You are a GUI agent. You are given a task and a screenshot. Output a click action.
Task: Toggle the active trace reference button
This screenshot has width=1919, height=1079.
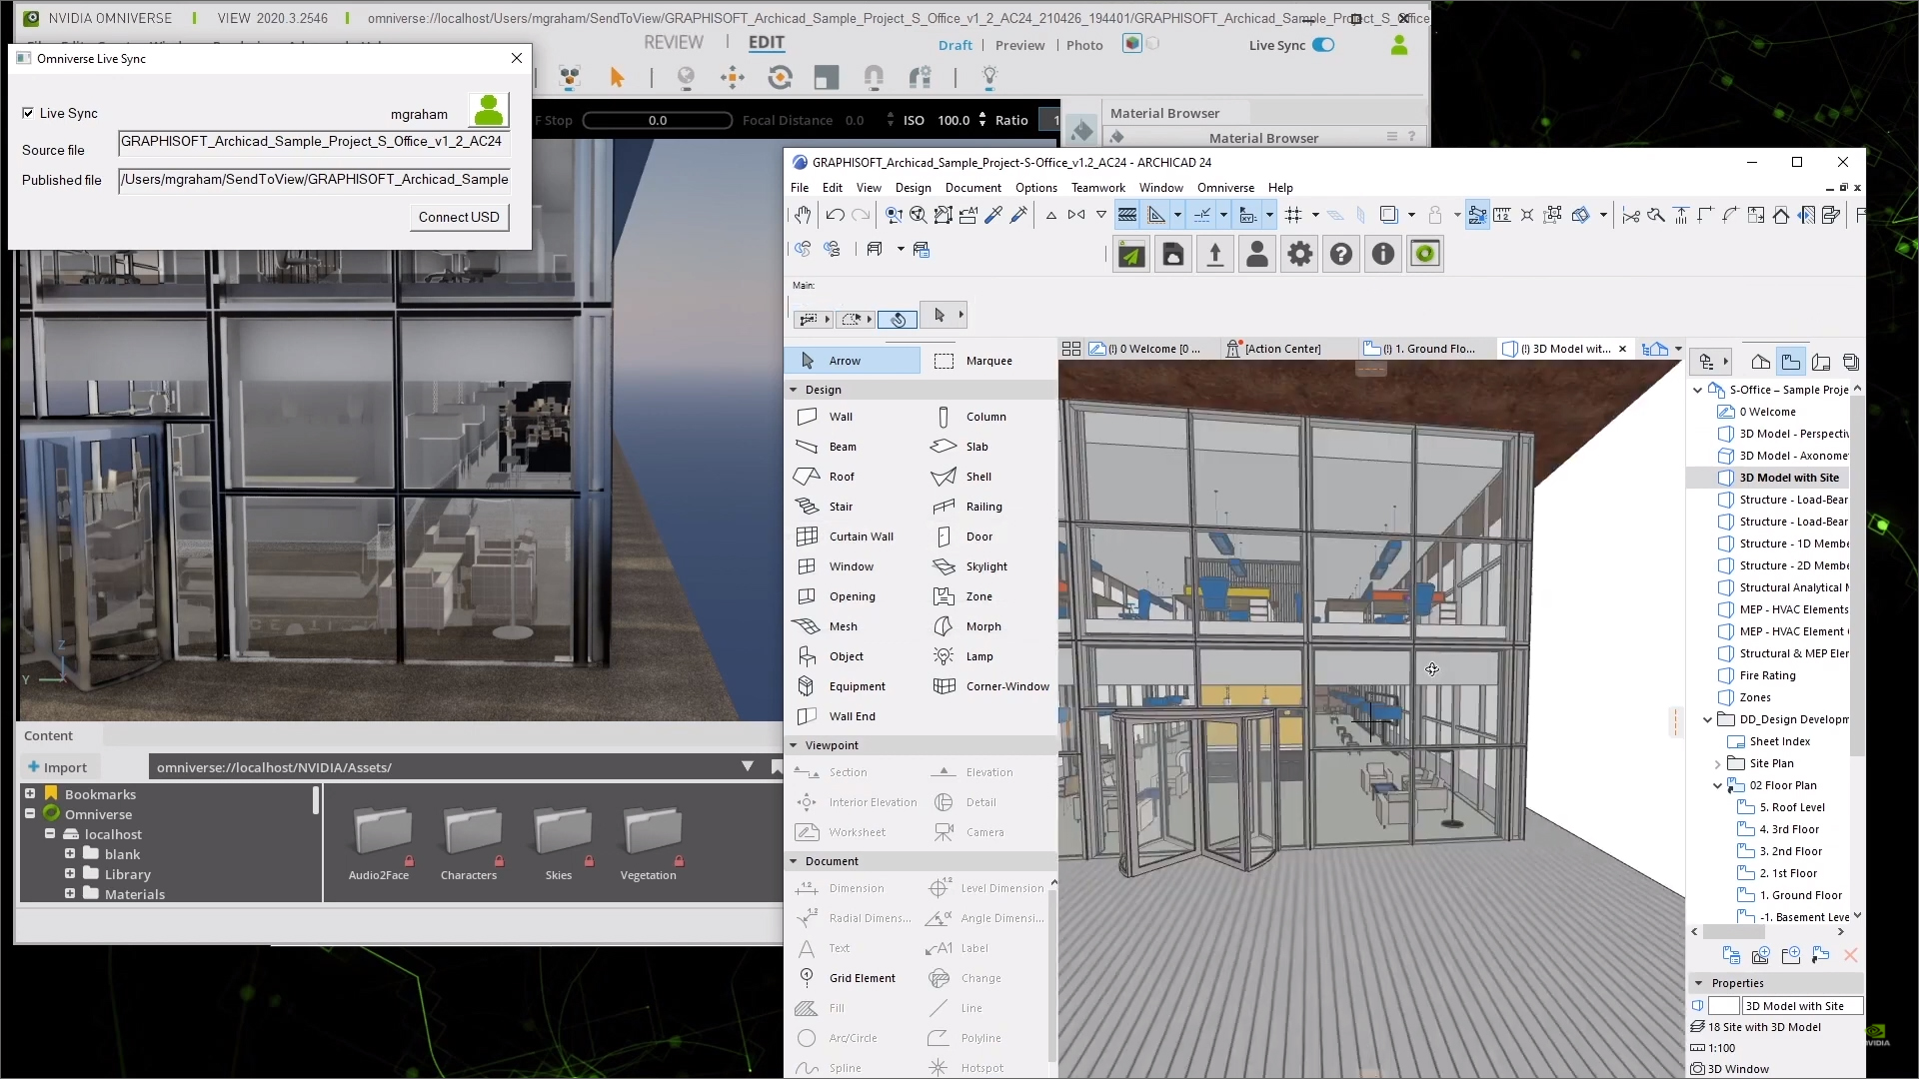pos(1126,215)
